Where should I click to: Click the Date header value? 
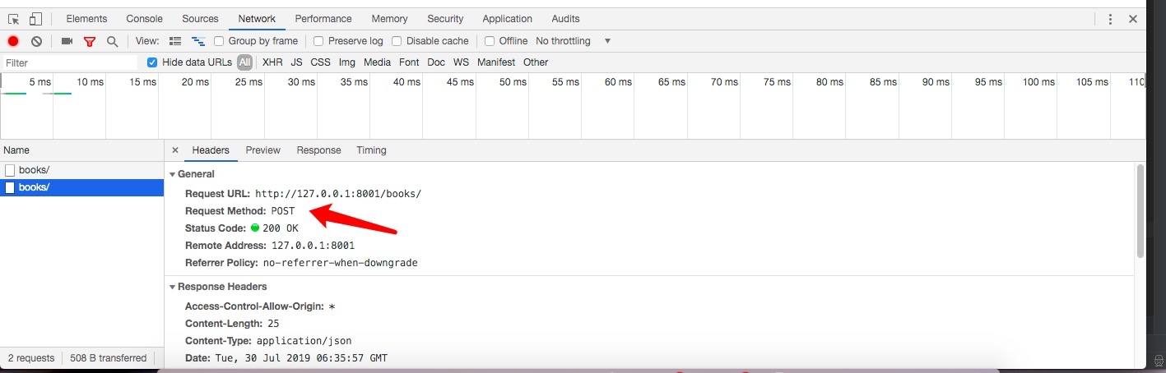302,358
